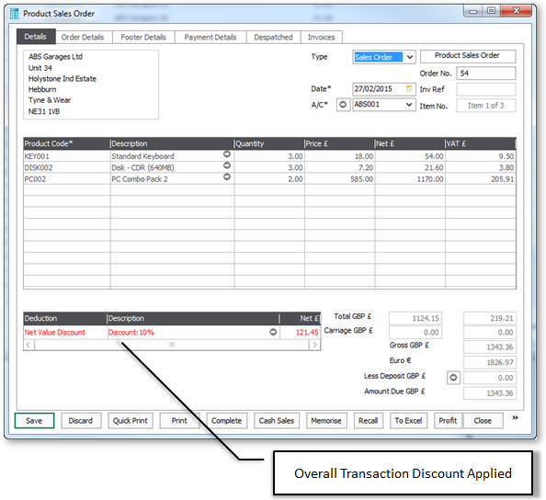
Task: Export using the To Excel button
Action: click(x=408, y=421)
